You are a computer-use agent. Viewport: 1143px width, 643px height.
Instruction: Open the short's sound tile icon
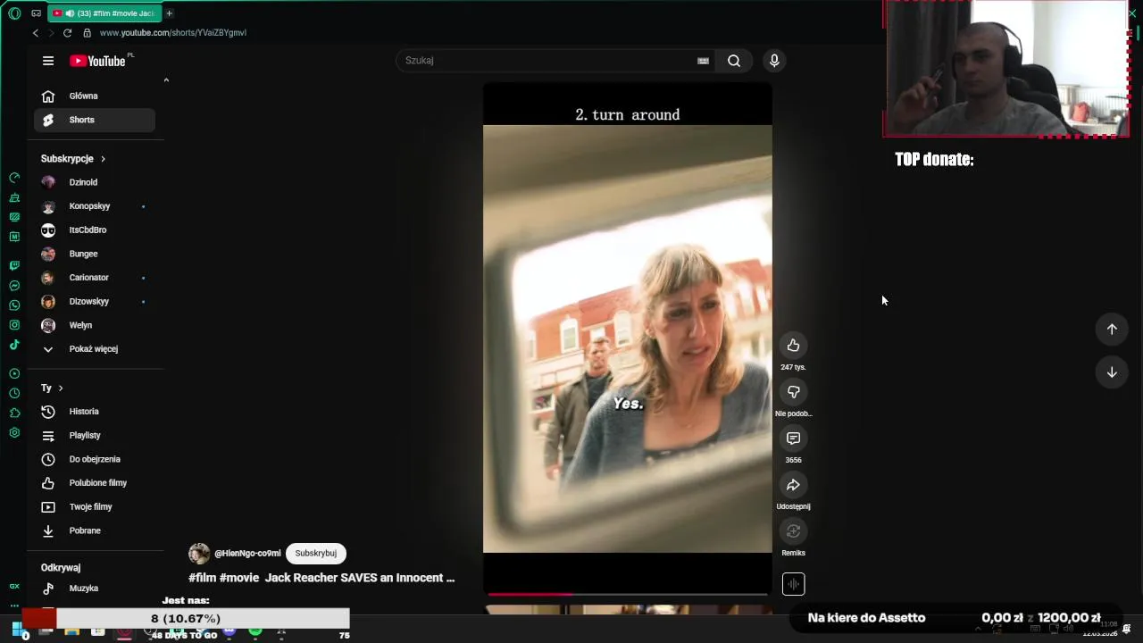(x=793, y=584)
